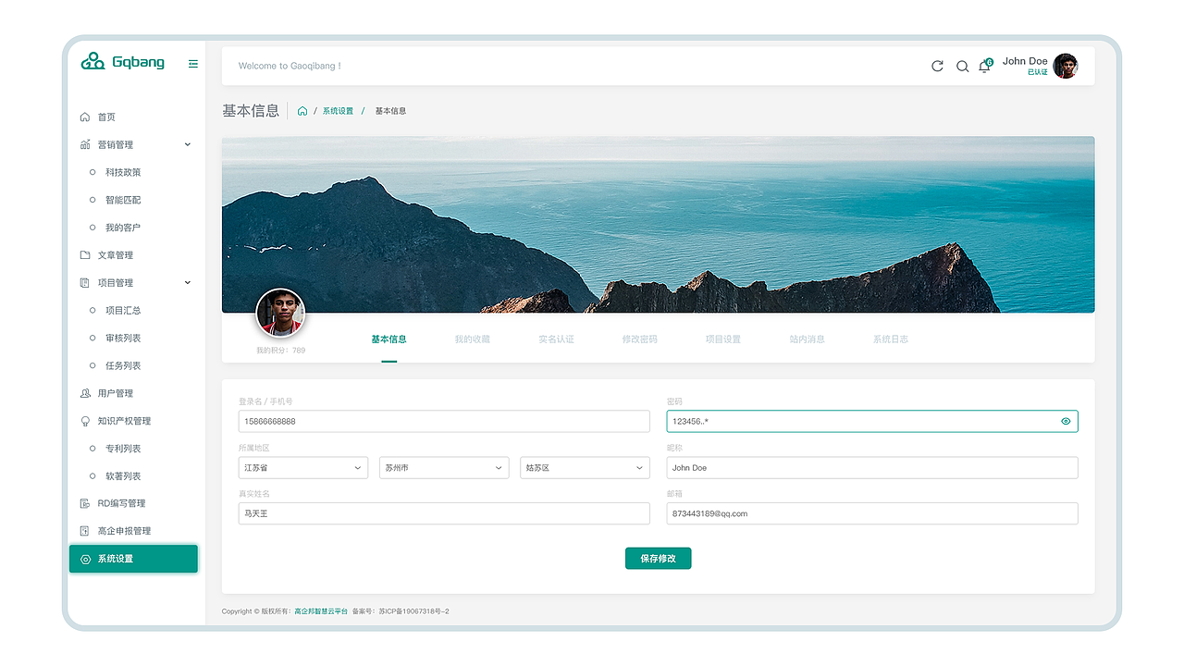Open the 苏州市 city dropdown
Viewport: 1184px width, 666px height.
(444, 468)
